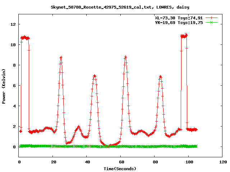
Task: Click the red peak near 83 seconds
Action: click(161, 76)
